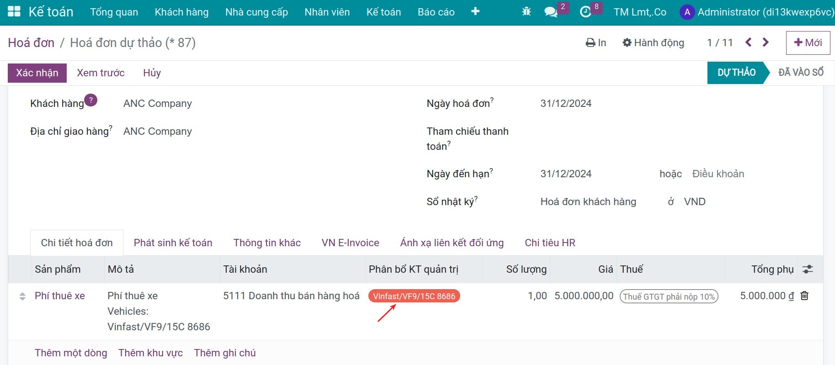Delete the Phí thuê xe line
The width and height of the screenshot is (835, 365).
(804, 296)
